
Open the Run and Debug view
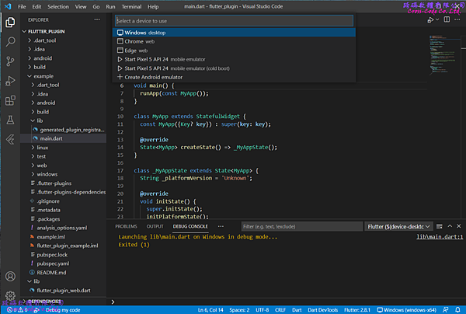11,81
